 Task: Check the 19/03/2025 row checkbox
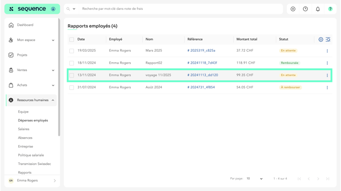tap(71, 51)
